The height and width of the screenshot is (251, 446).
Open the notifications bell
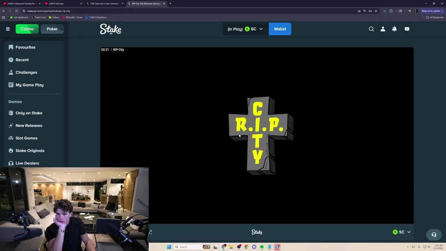click(394, 29)
